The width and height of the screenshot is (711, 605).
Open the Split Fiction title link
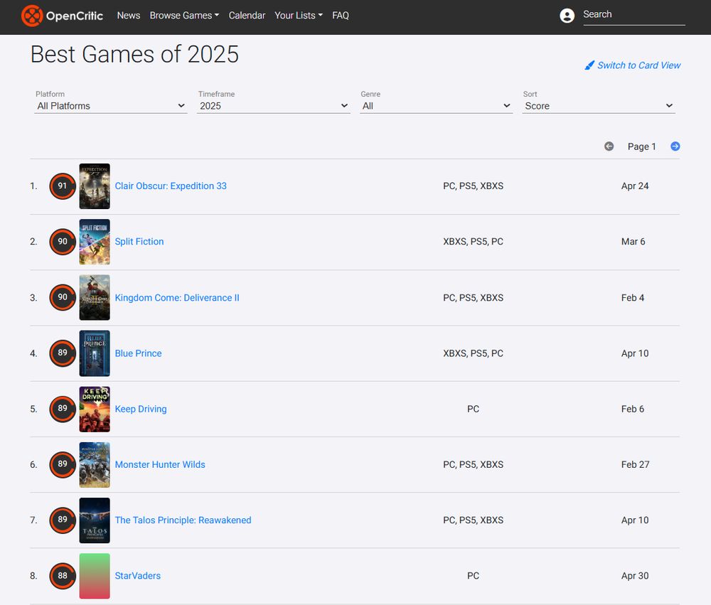point(139,242)
